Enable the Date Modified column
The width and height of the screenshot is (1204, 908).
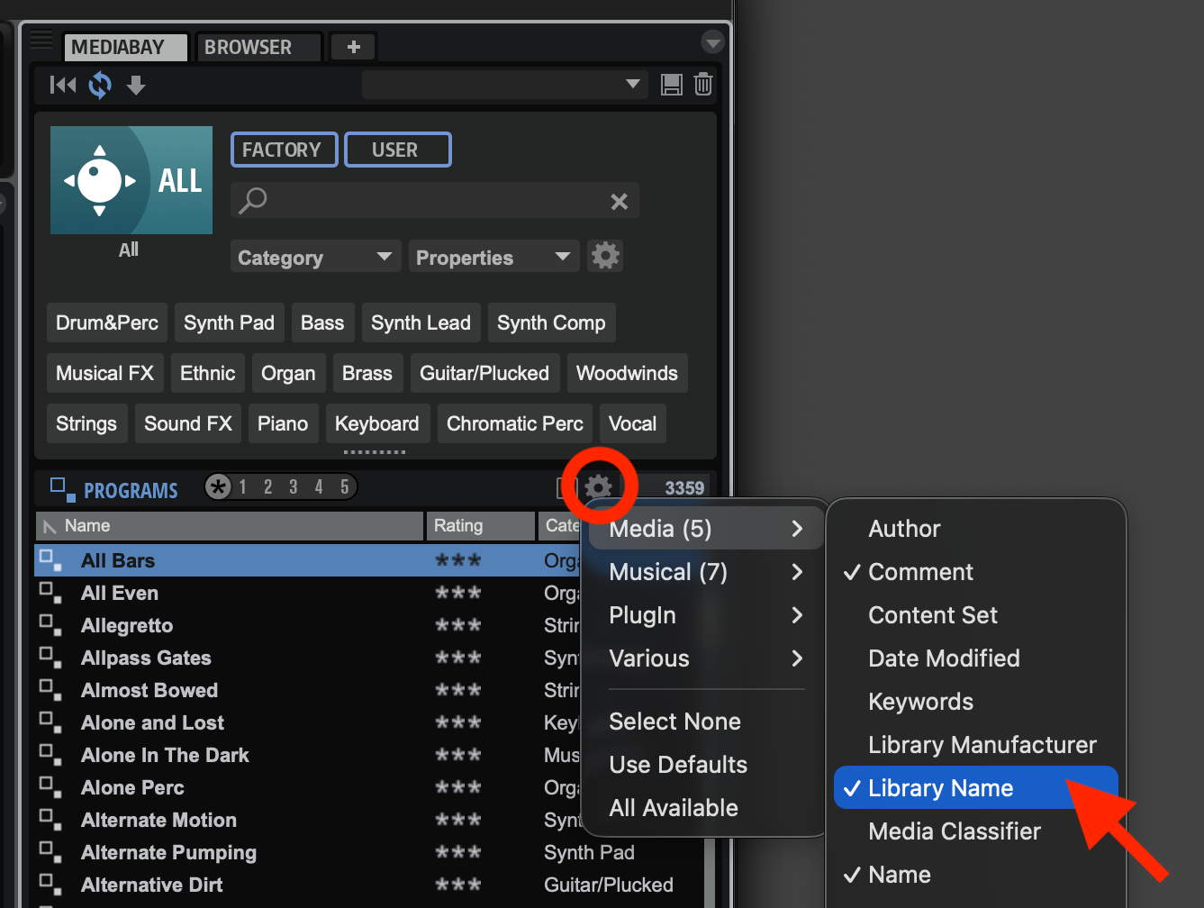pyautogui.click(x=976, y=658)
